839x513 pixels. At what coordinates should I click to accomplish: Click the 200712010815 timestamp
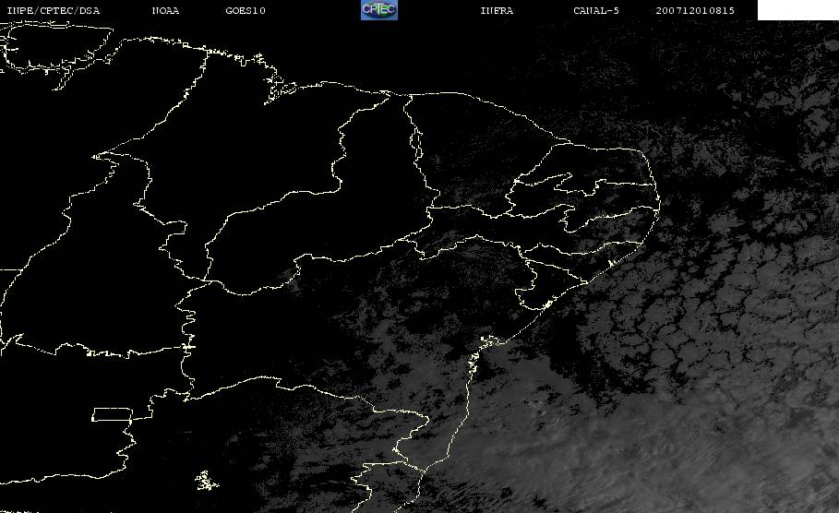(695, 11)
